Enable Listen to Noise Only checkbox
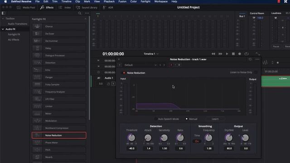 coord(256,72)
